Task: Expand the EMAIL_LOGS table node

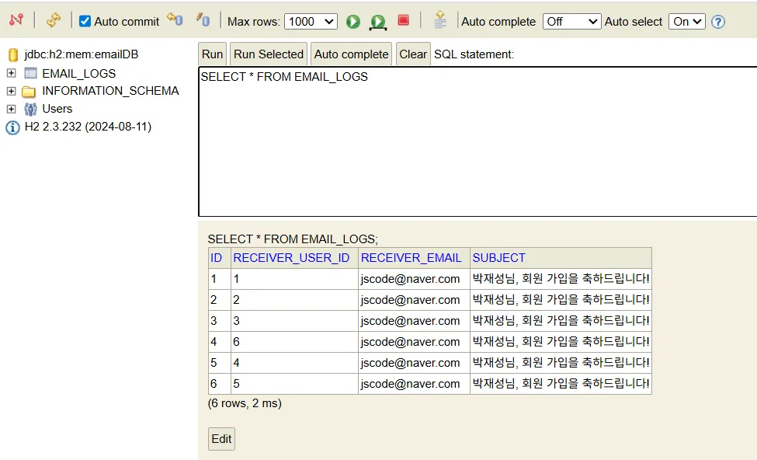Action: [11, 73]
